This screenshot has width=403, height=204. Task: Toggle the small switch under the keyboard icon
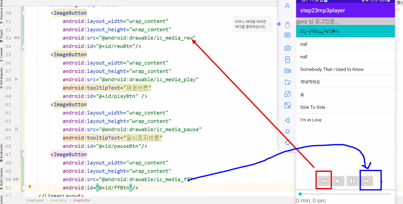(x=287, y=39)
